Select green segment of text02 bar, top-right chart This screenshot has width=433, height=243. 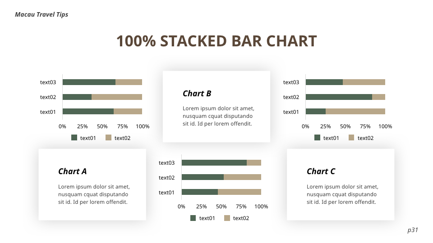(x=338, y=97)
